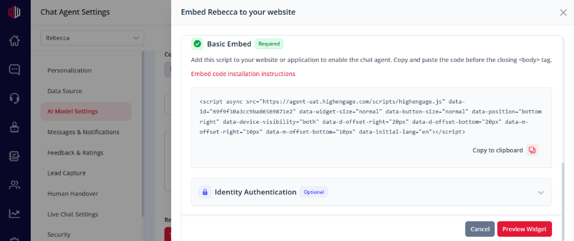574x241 pixels.
Task: Select AI Model Settings menu item
Action: point(86,112)
